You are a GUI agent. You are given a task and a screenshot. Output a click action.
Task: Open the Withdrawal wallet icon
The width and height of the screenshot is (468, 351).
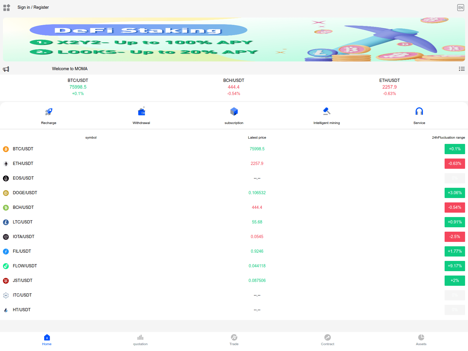pyautogui.click(x=141, y=111)
